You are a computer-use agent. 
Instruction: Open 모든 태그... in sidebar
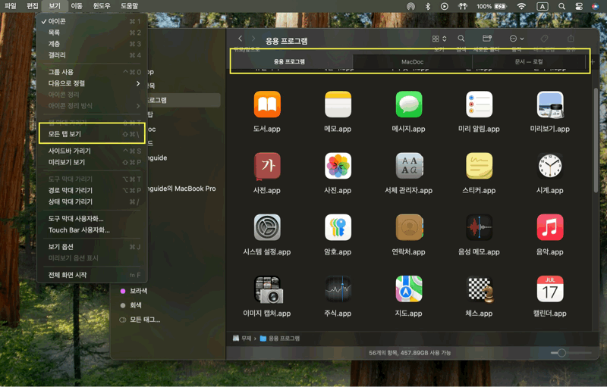point(140,320)
